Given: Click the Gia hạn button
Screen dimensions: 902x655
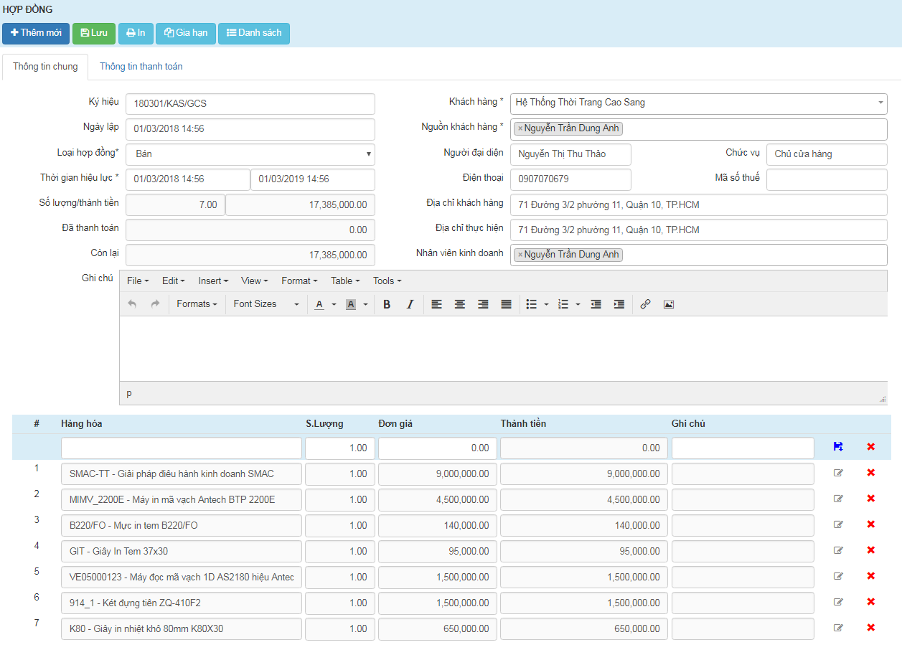Looking at the screenshot, I should coord(186,33).
